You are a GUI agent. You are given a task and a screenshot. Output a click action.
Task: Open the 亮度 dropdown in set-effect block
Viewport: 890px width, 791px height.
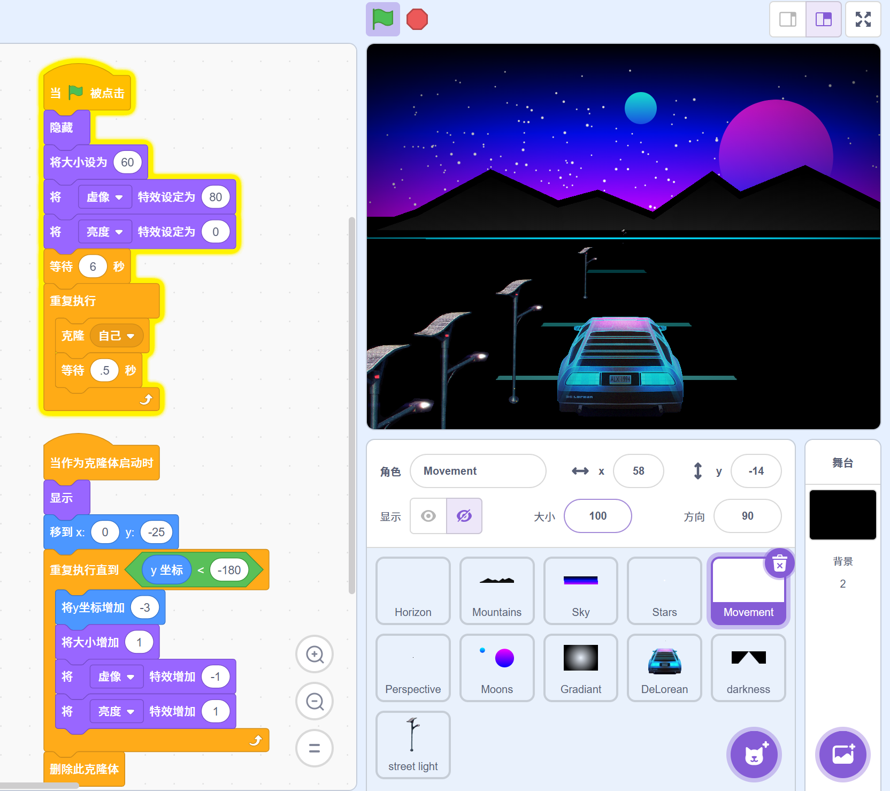(105, 232)
